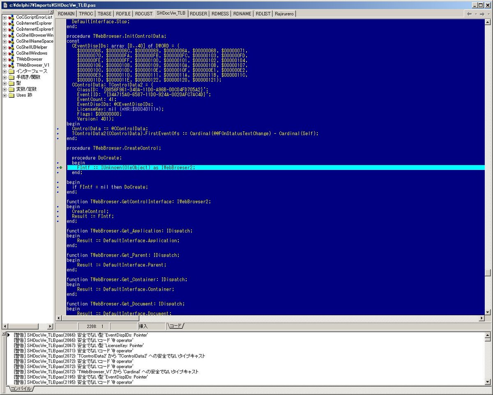Image resolution: width=493 pixels, height=395 pixels.
Task: Expand the 手続き/関数 folder node
Action: (5, 77)
